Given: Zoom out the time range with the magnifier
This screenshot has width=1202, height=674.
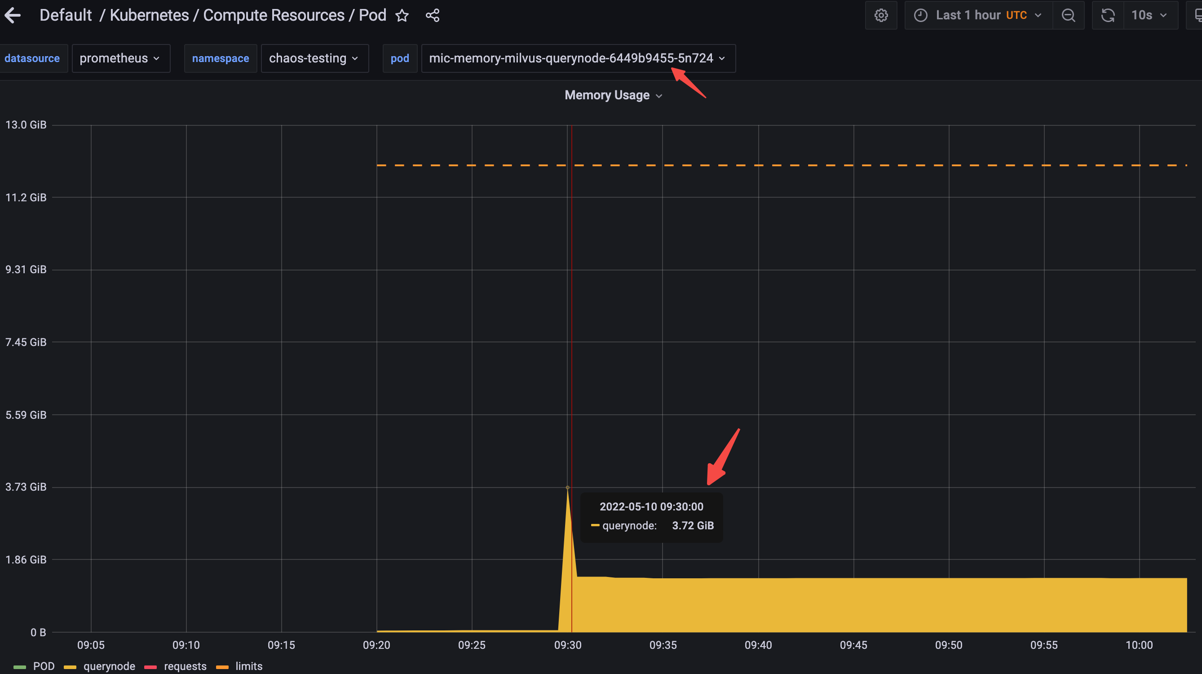Looking at the screenshot, I should 1069,15.
